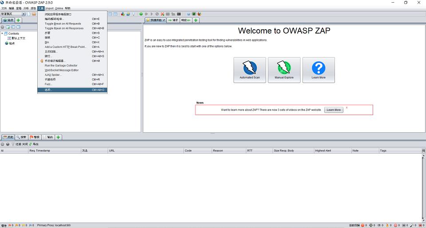Screen dimensions: 426x228
Task: Click the fire icon in status bar
Action: [x=387, y=225]
